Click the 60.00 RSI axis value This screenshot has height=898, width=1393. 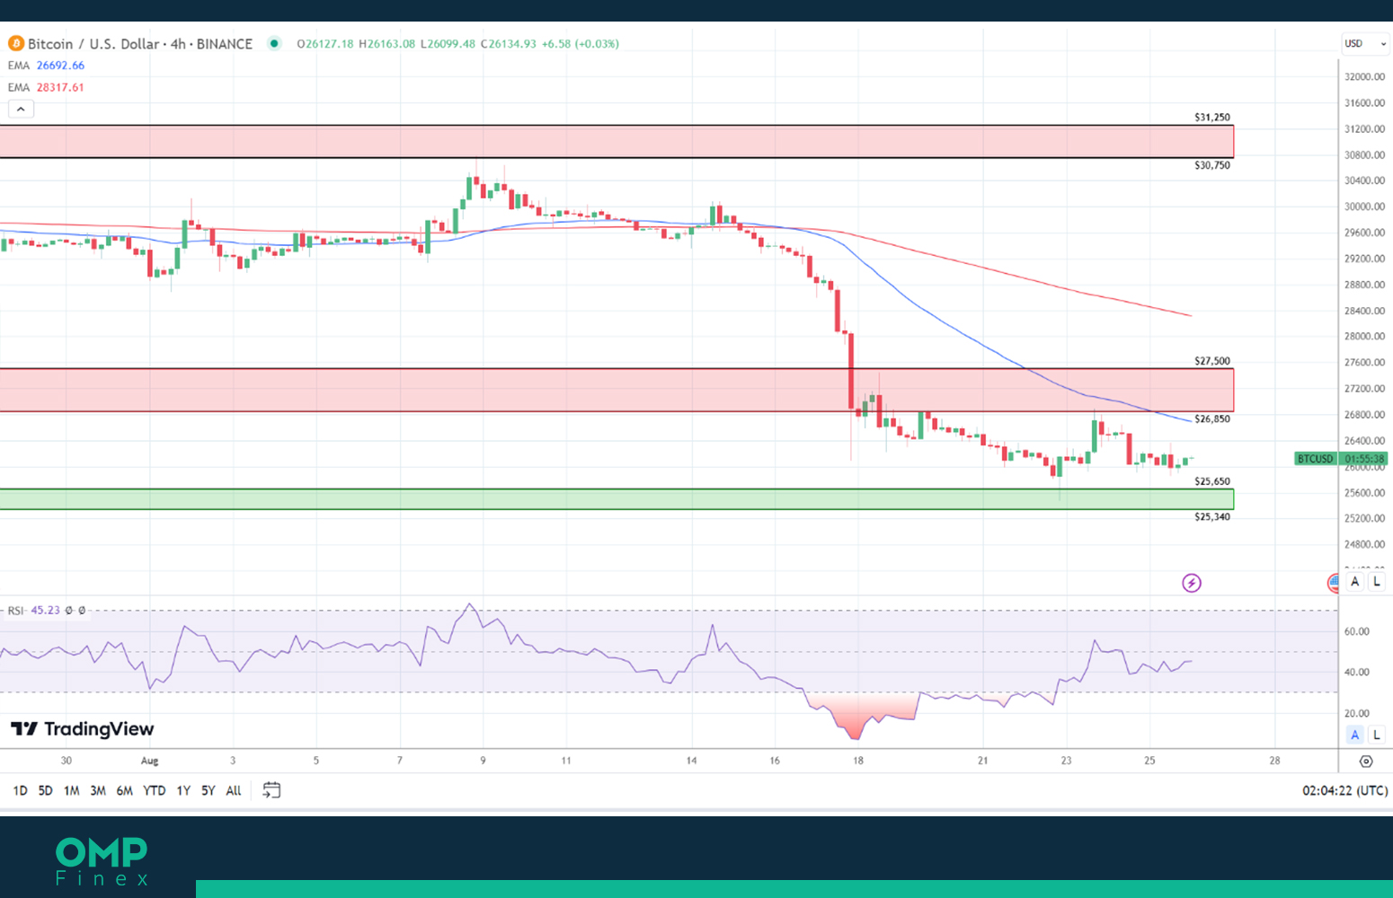click(x=1357, y=631)
